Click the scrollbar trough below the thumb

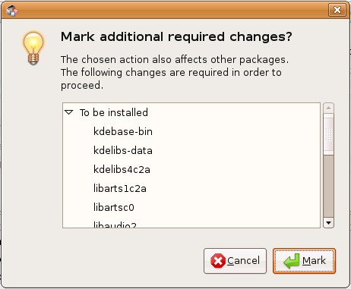[x=328, y=187]
